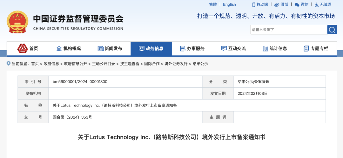Switch site language to English
This screenshot has width=343, height=158.
[x=230, y=4]
